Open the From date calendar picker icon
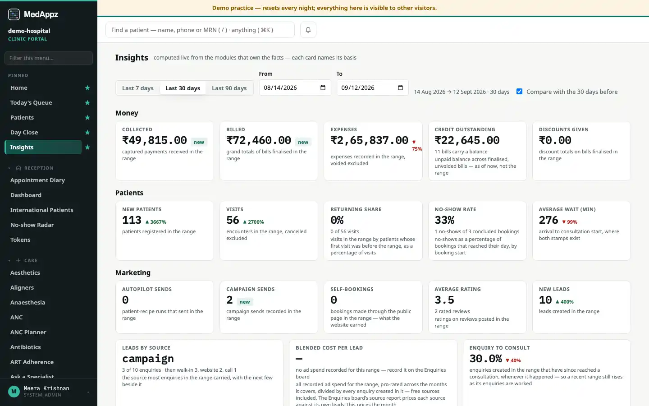649x406 pixels. pos(323,88)
